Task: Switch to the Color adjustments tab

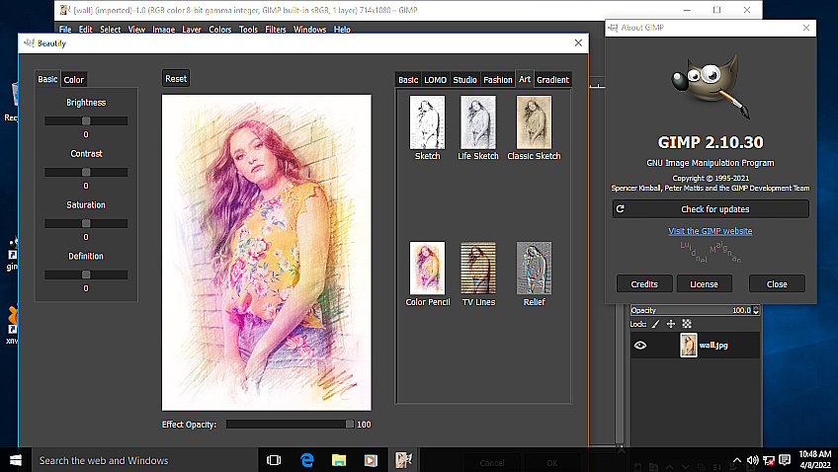Action: tap(74, 80)
